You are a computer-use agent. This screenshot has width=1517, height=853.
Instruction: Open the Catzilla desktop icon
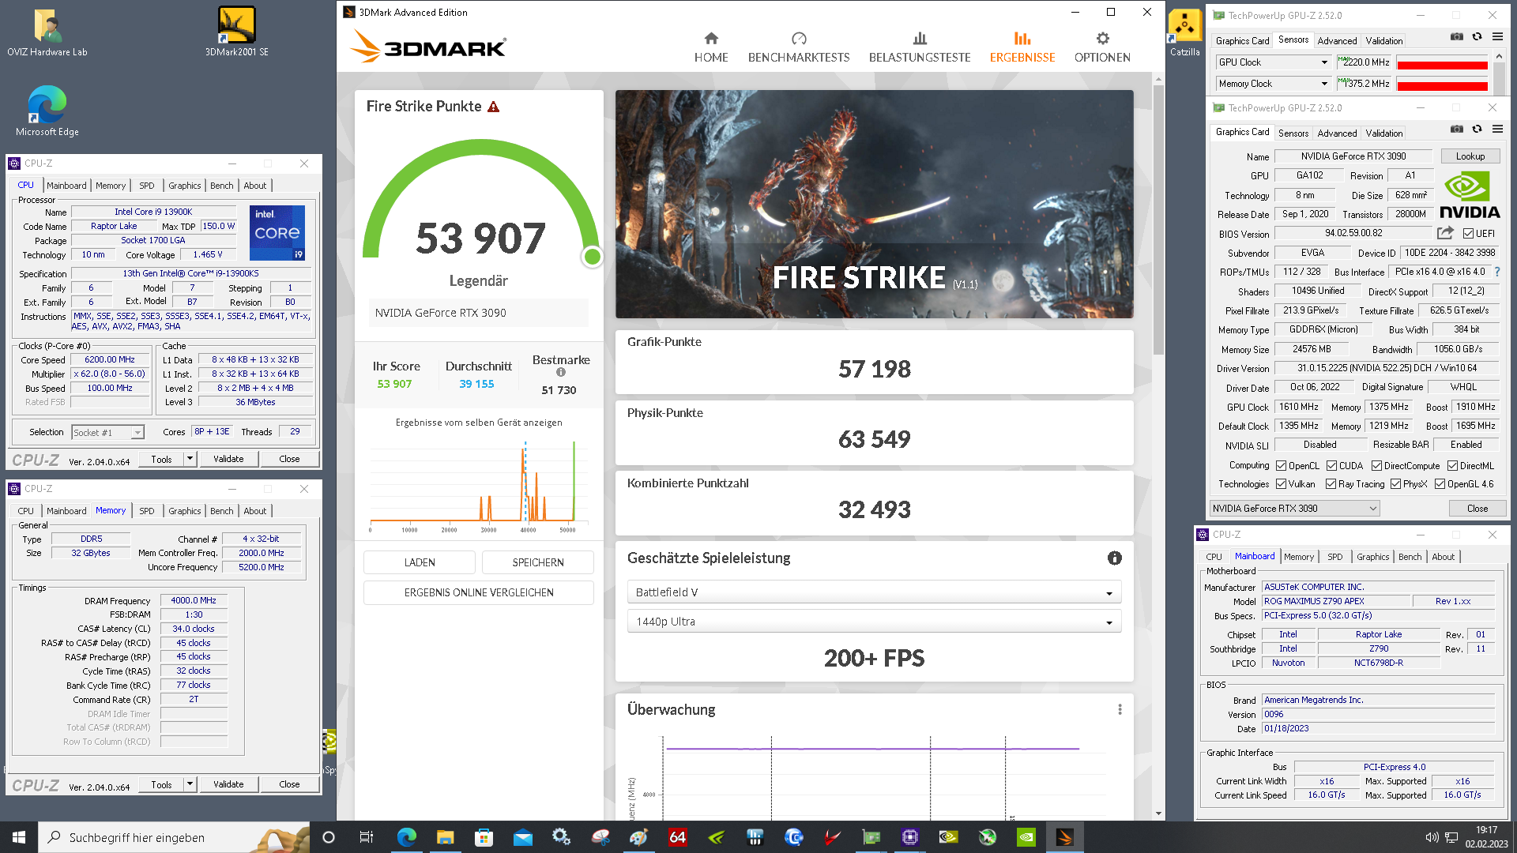pyautogui.click(x=1184, y=32)
